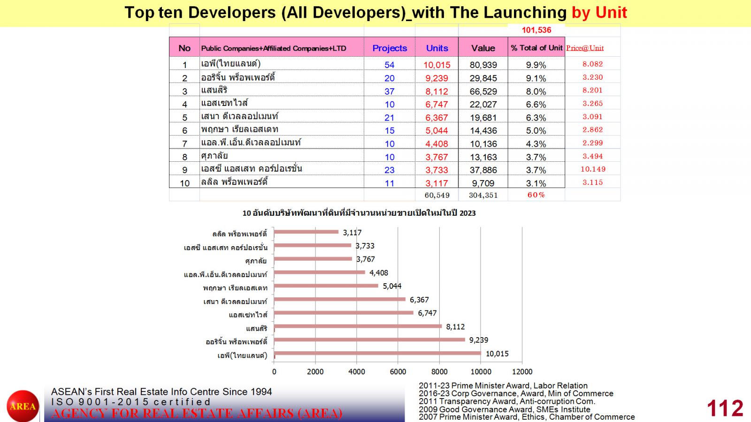Click percent cell 8.0%
The width and height of the screenshot is (751, 422).
click(x=536, y=91)
